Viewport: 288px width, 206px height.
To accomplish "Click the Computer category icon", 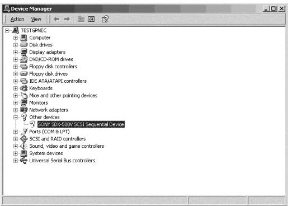I will coord(23,38).
